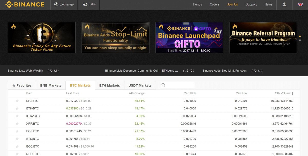Open the Binance Adds Stop-Limit Function announcement
The width and height of the screenshot is (308, 156).
225,71
